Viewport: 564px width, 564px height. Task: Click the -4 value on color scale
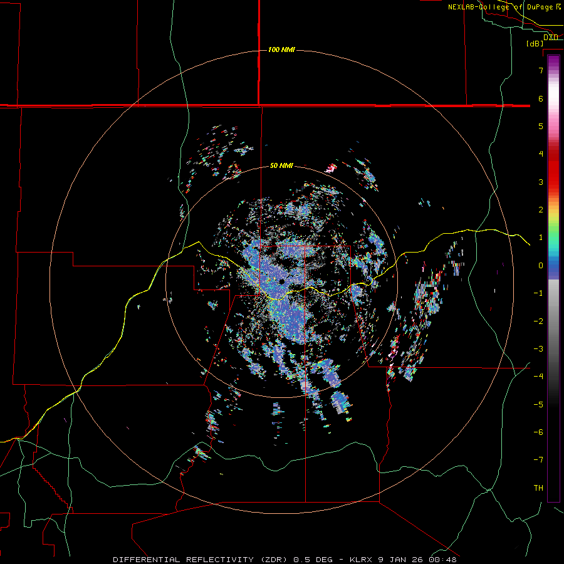pyautogui.click(x=538, y=377)
